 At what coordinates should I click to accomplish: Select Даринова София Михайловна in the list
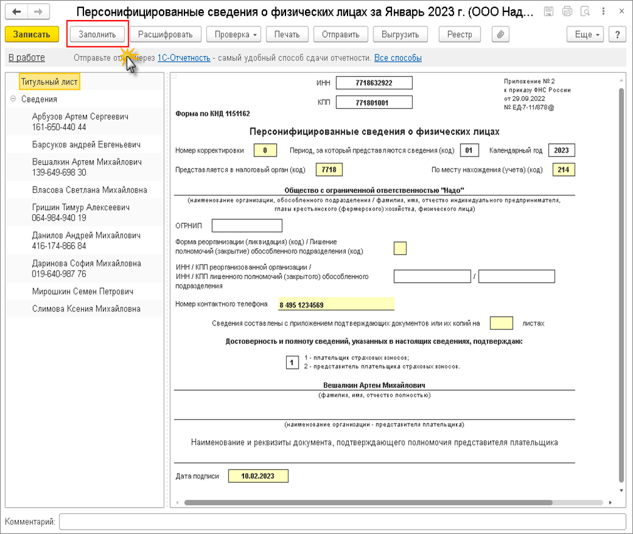click(85, 268)
